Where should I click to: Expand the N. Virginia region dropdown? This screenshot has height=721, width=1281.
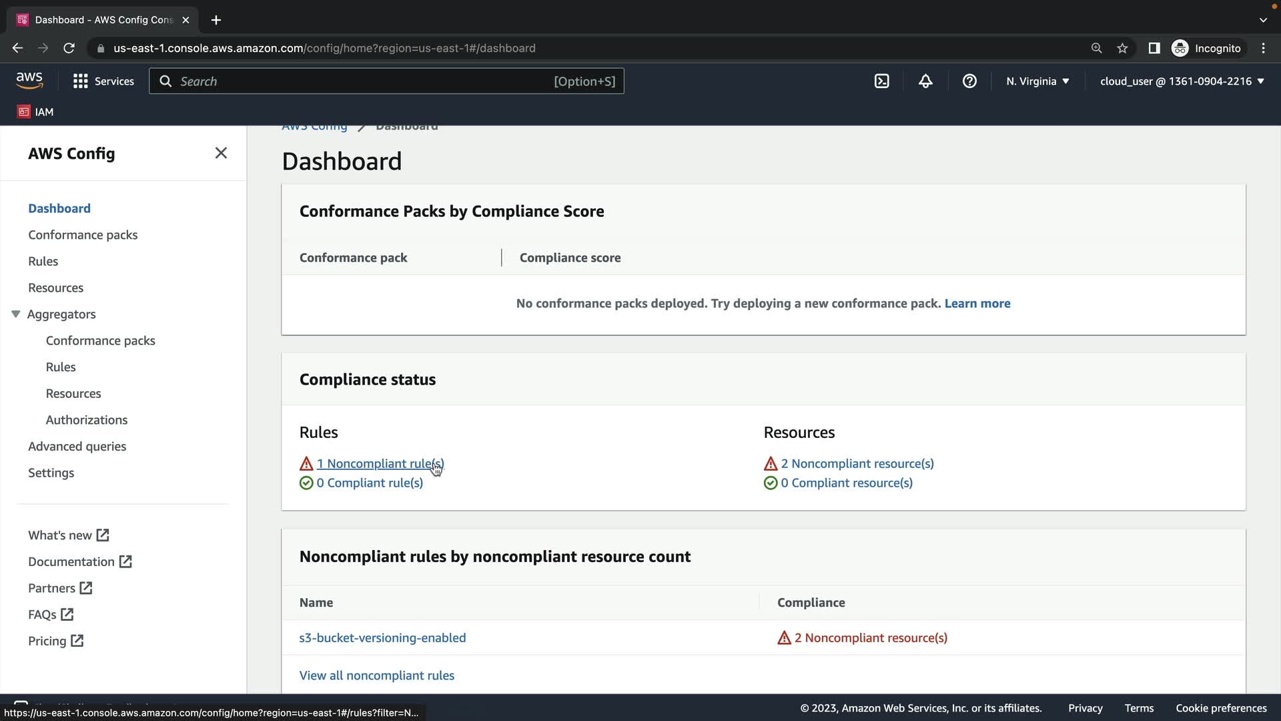coord(1037,81)
